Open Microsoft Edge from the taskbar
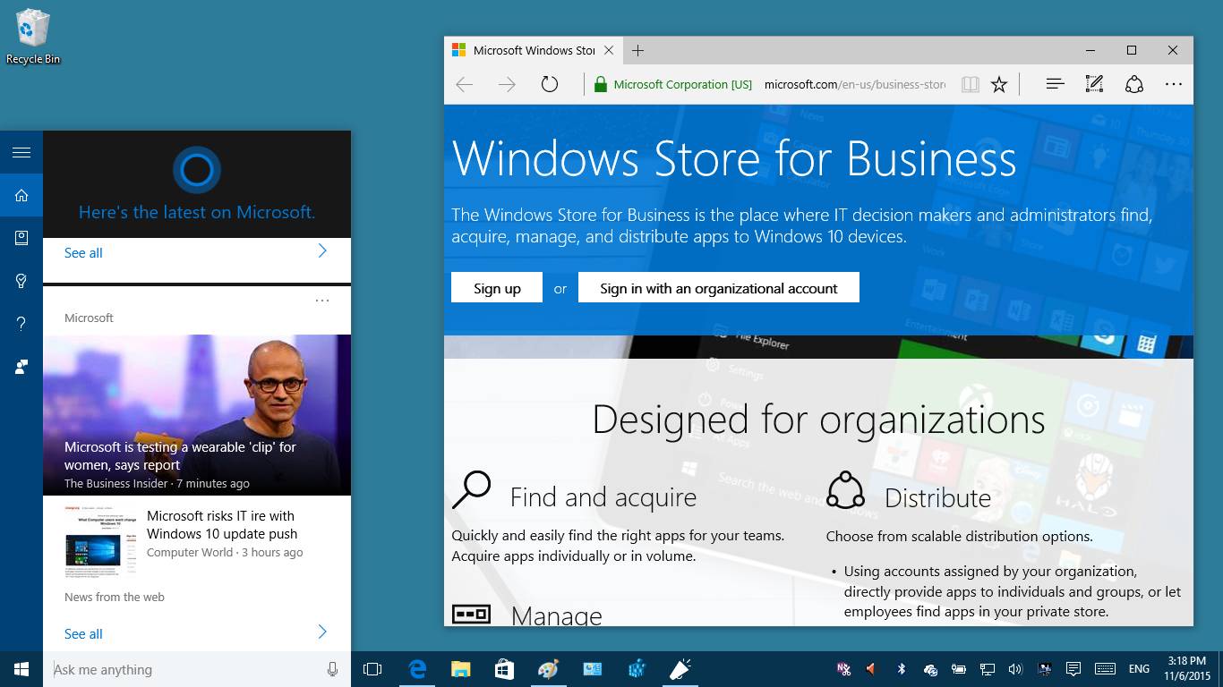Screen dimensions: 1223x687 pos(417,669)
